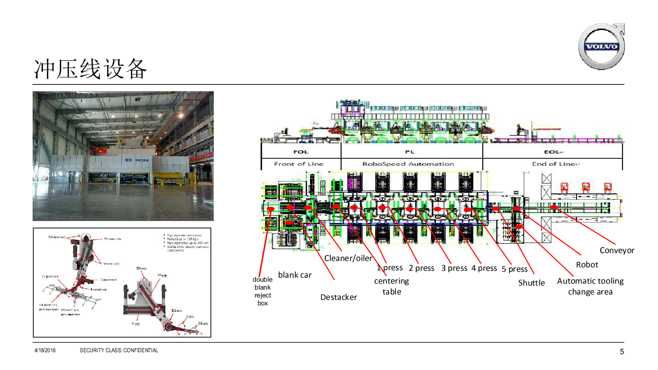Select the Destacker label
This screenshot has width=658, height=370.
coord(339,297)
